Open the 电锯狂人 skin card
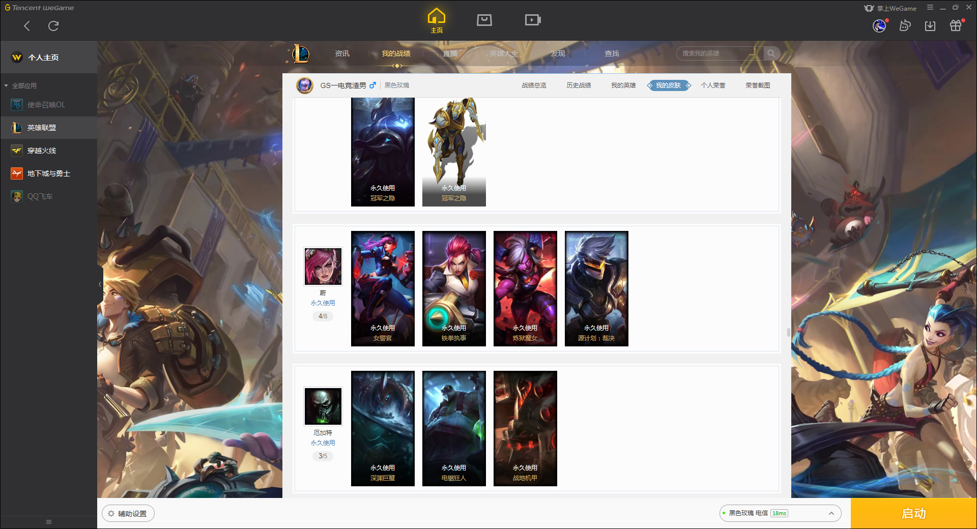 [454, 428]
